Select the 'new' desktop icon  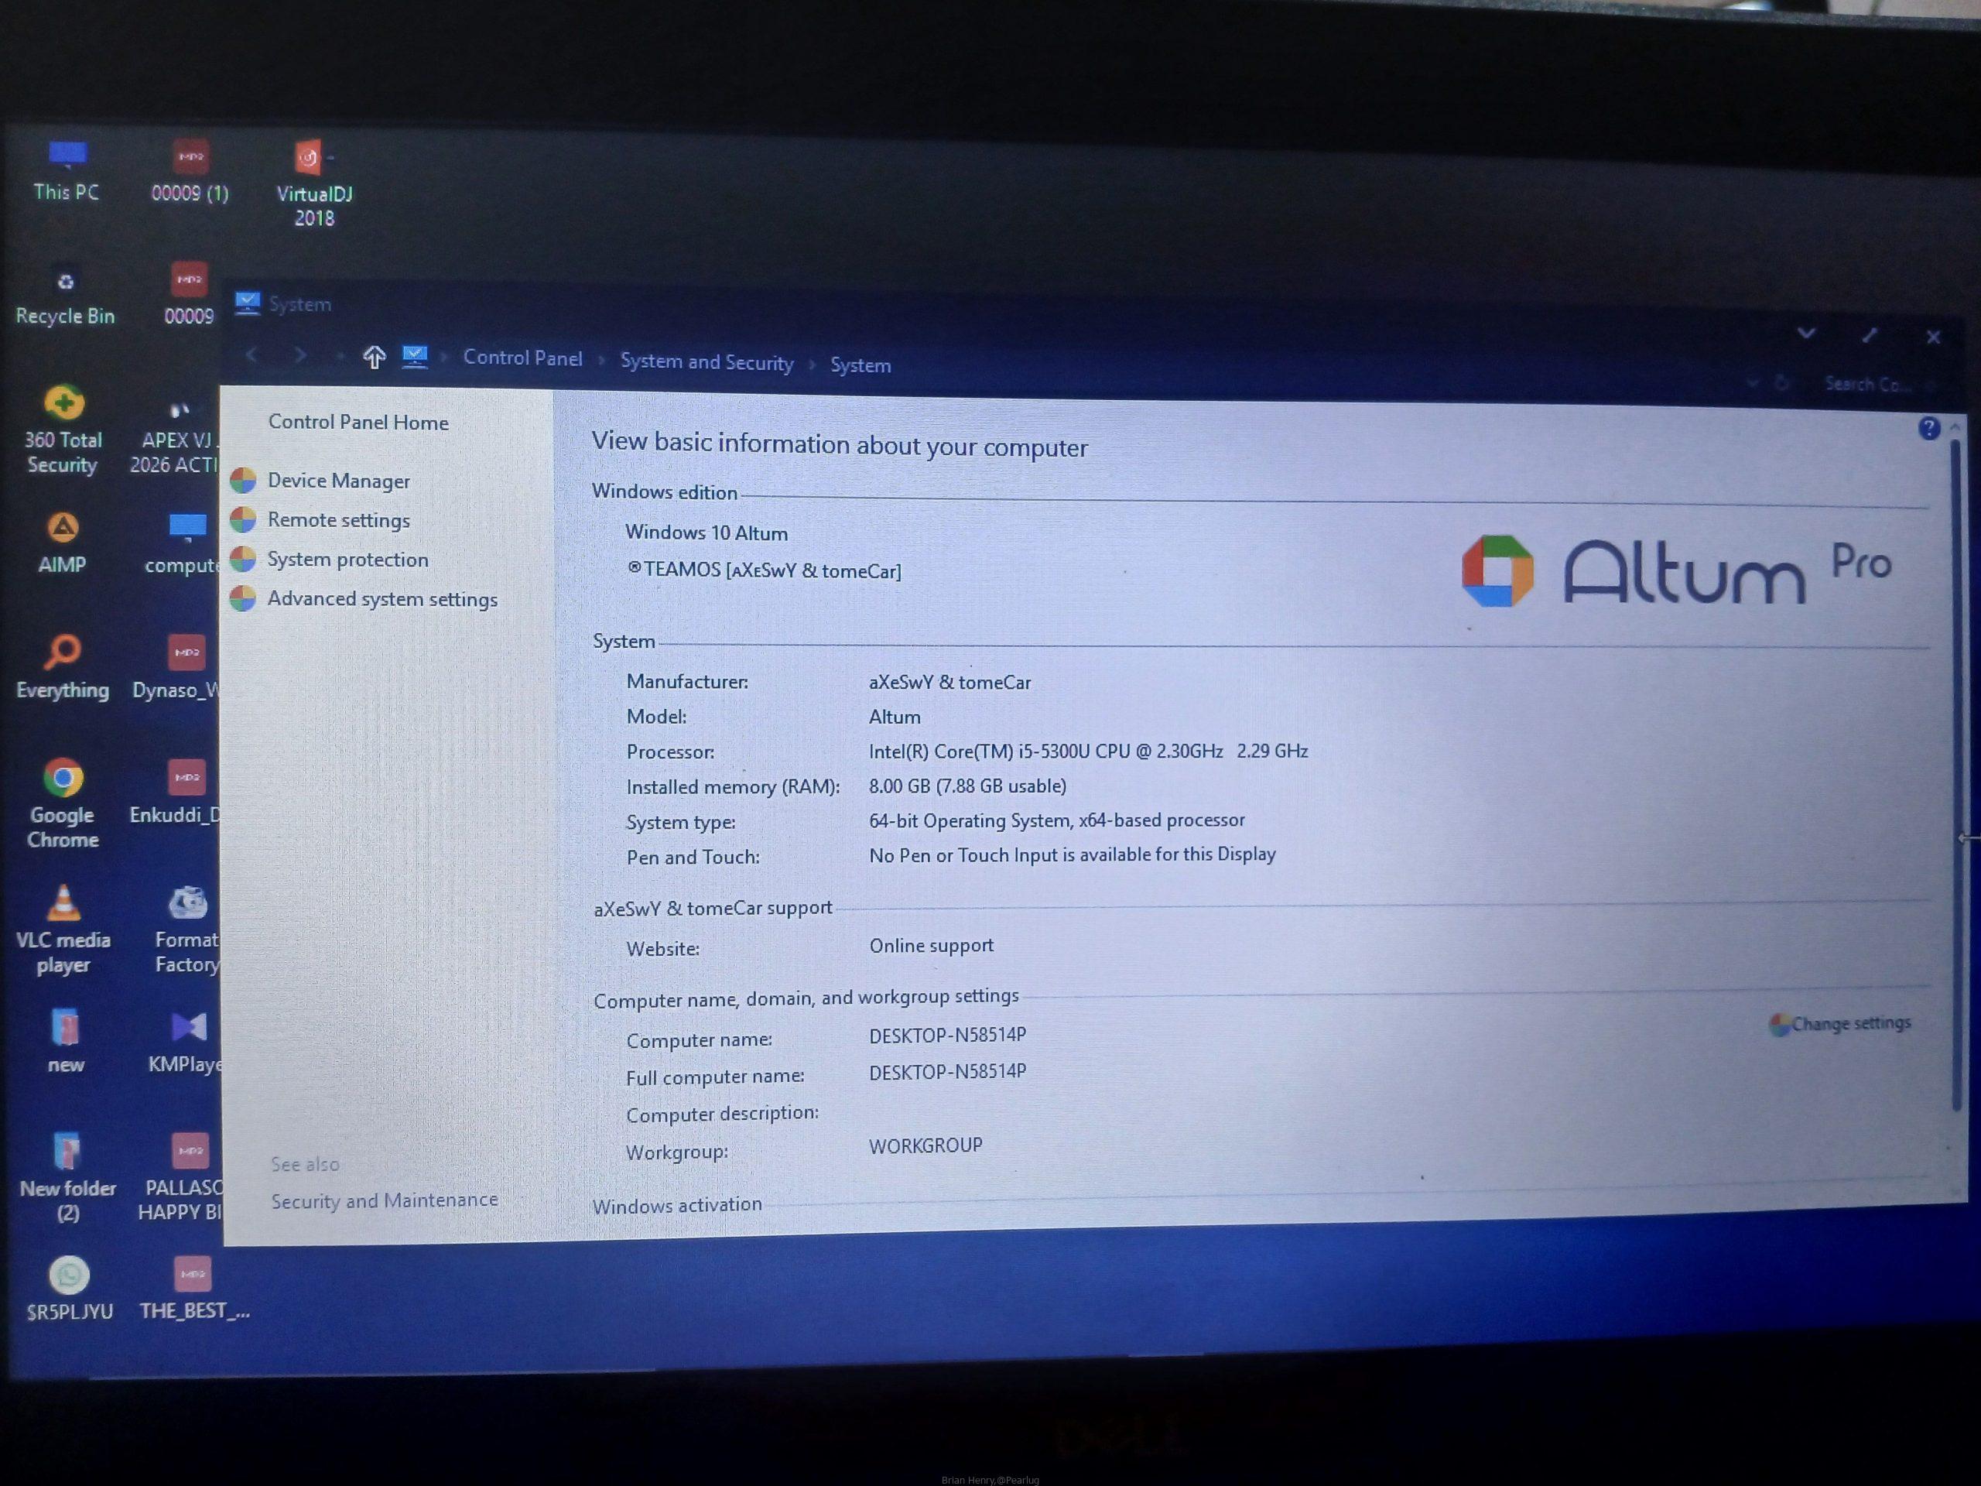(65, 1042)
